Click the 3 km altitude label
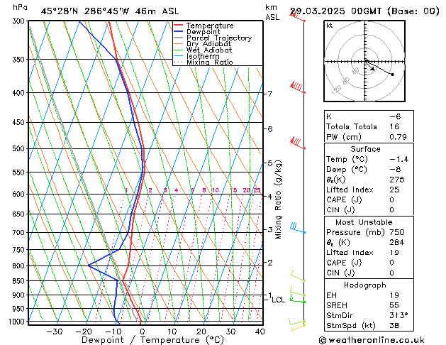 269,229
